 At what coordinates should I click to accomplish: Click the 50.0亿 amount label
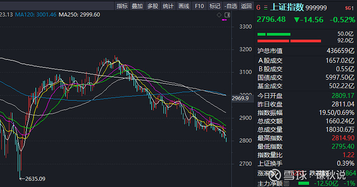[x=345, y=34]
